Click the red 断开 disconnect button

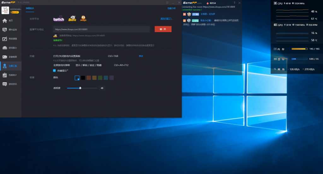click(x=163, y=29)
